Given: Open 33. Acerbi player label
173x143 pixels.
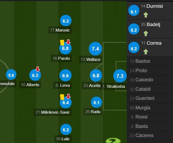Looking at the screenshot, I should point(92,86).
